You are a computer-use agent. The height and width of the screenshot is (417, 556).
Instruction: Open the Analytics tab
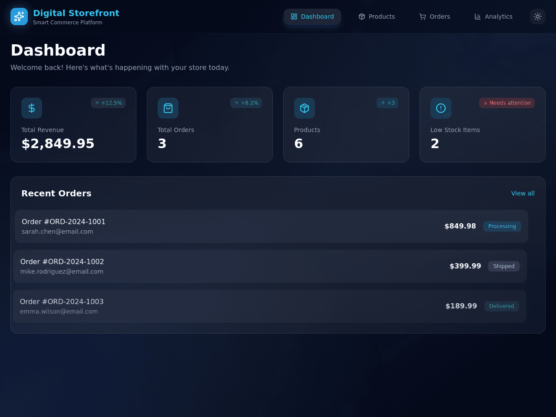pyautogui.click(x=493, y=17)
